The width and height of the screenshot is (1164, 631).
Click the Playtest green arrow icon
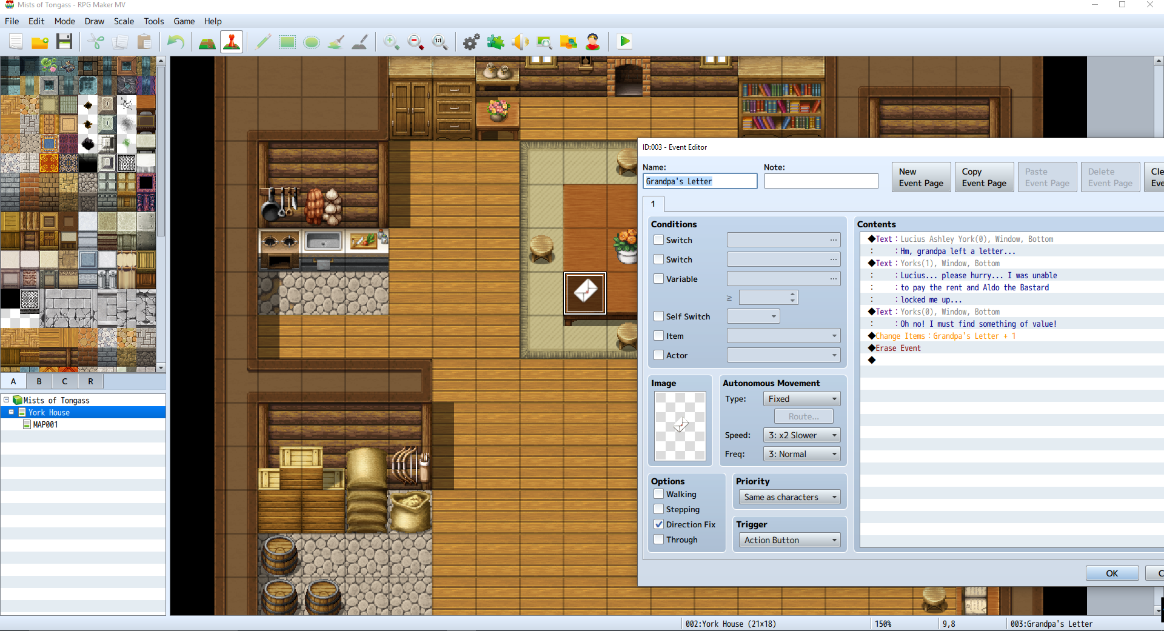pos(624,42)
